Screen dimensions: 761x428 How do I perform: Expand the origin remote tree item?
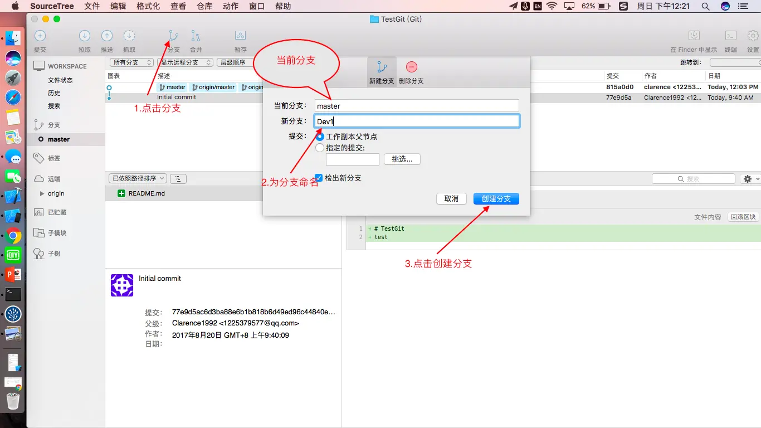(x=42, y=193)
